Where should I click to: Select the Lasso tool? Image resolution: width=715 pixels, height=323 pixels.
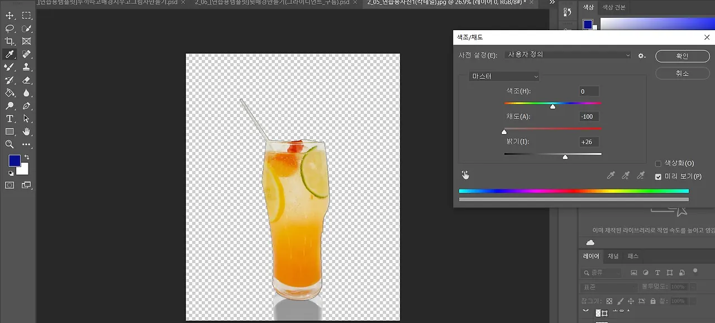[9, 28]
